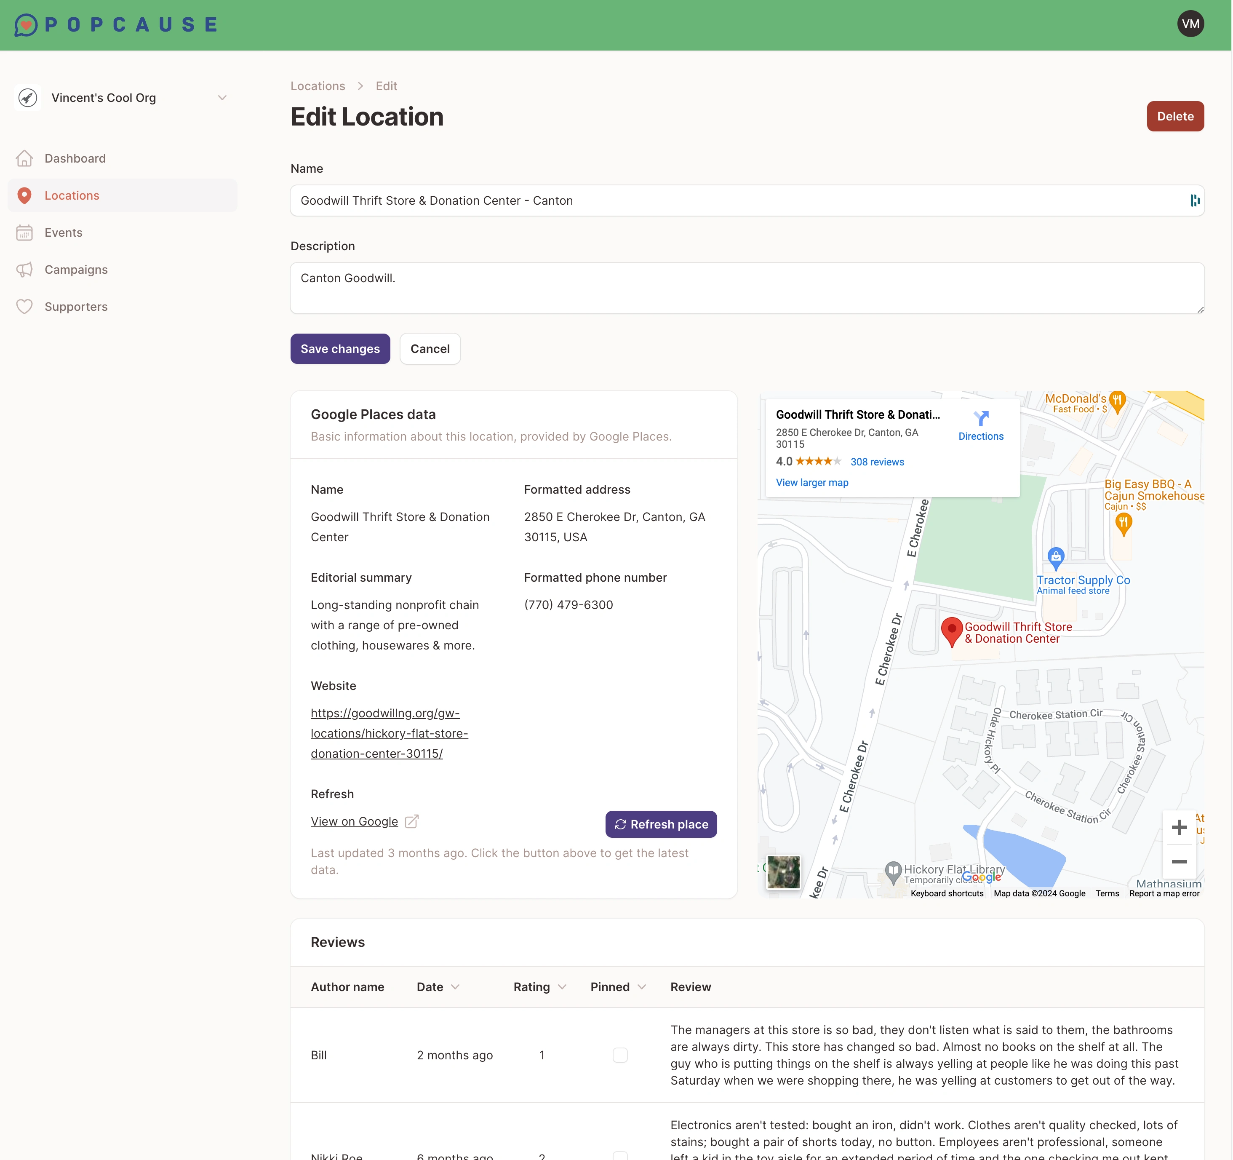Zoom in the map with plus button

pos(1178,828)
